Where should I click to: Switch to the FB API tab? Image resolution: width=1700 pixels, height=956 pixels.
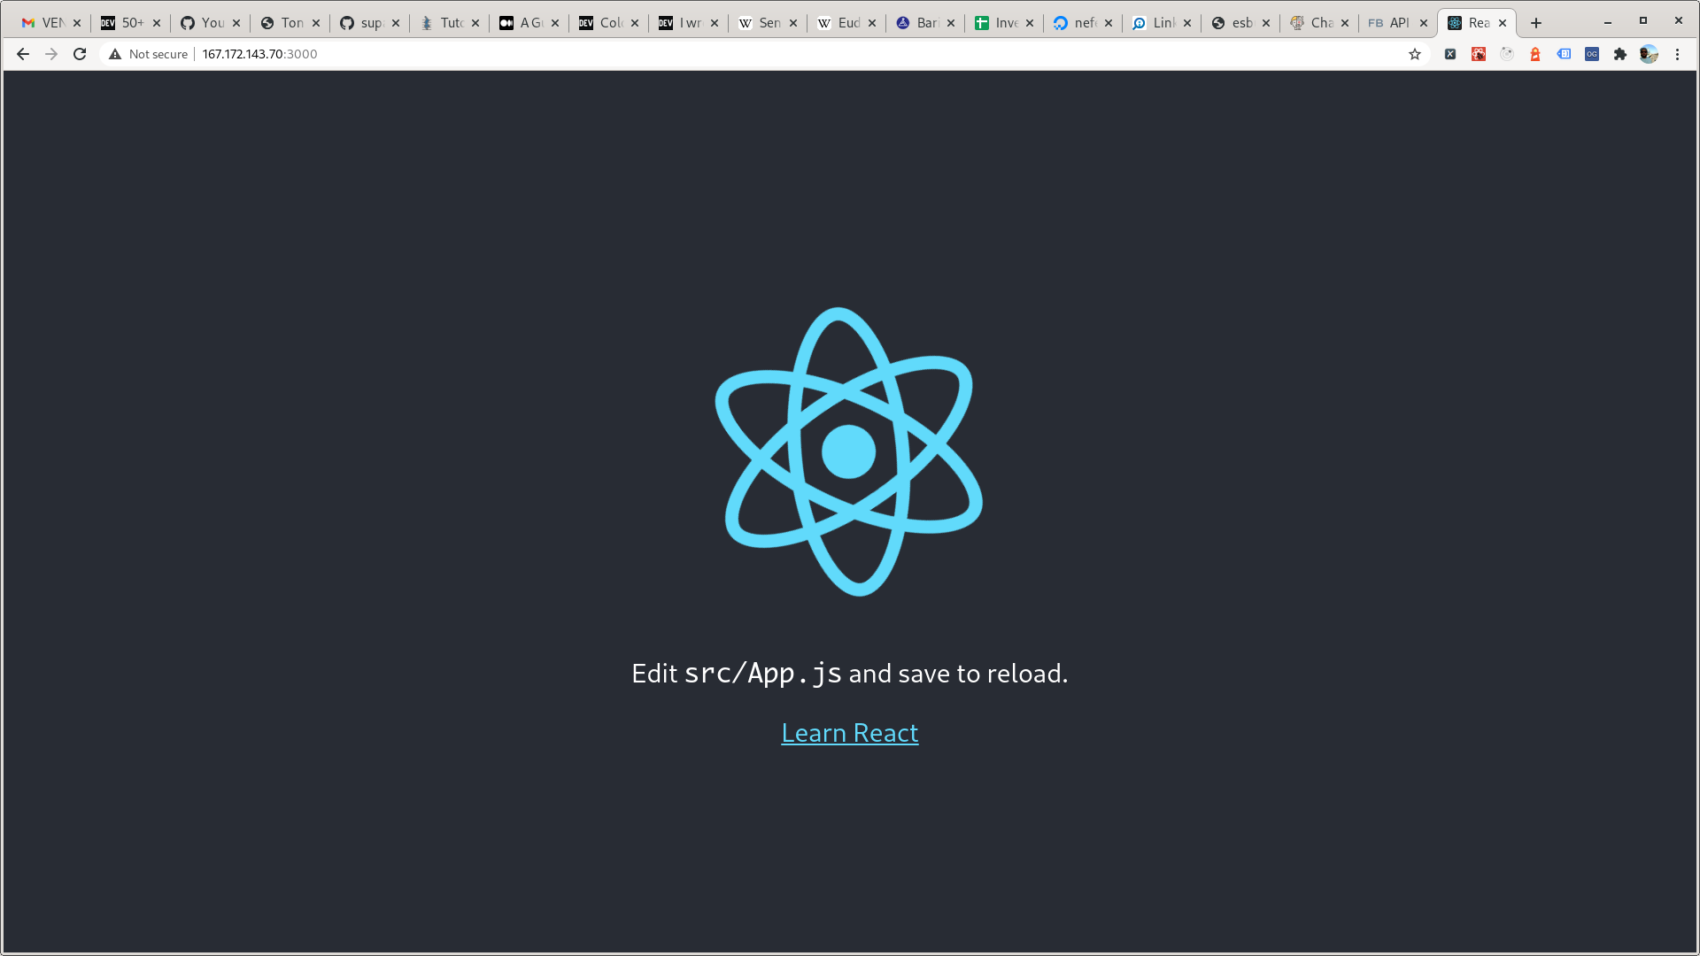point(1389,23)
